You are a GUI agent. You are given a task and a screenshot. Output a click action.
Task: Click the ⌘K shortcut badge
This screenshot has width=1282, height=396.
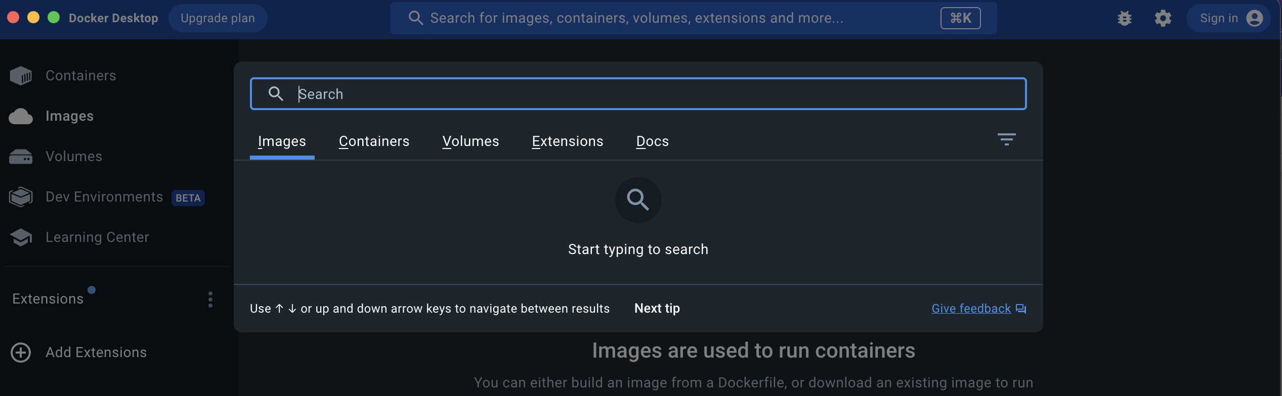pyautogui.click(x=960, y=18)
